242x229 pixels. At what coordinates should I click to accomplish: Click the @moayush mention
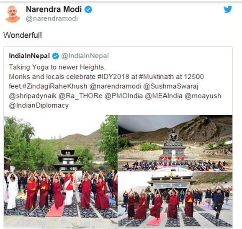[203, 96]
